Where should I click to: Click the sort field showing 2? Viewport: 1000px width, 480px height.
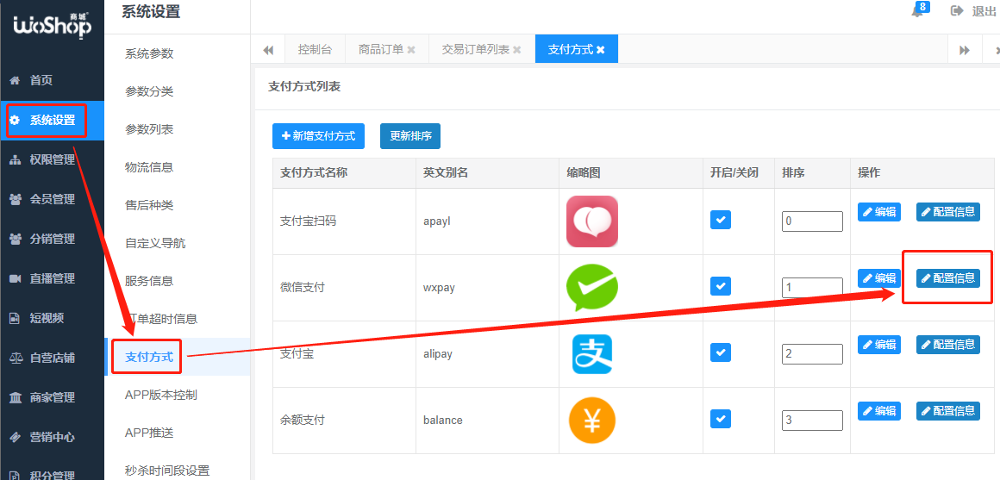pos(812,354)
